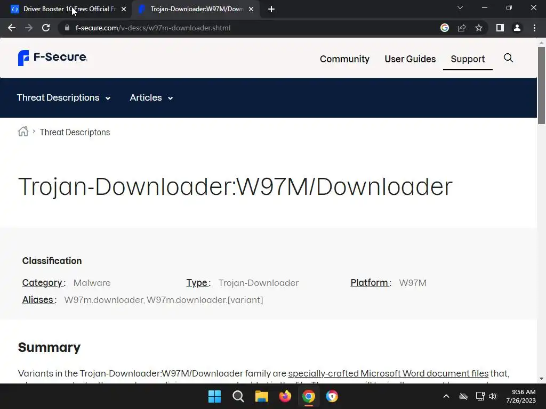Screen dimensions: 546x409
Task: Click the F-Secure logo
Action: (x=52, y=58)
